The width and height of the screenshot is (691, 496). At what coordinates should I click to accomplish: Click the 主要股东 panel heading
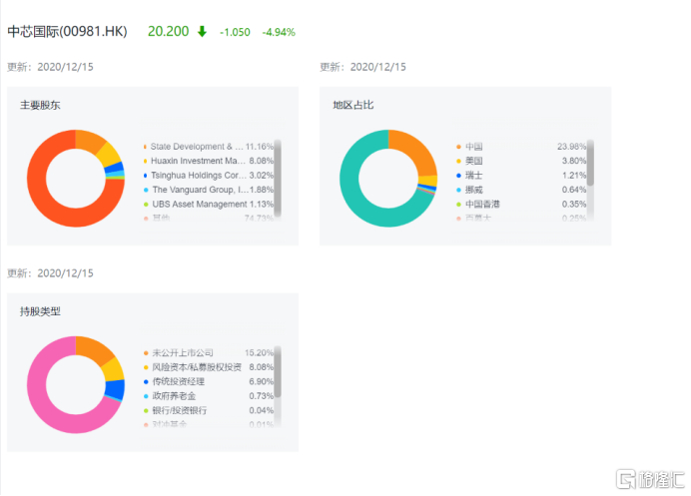pos(40,105)
